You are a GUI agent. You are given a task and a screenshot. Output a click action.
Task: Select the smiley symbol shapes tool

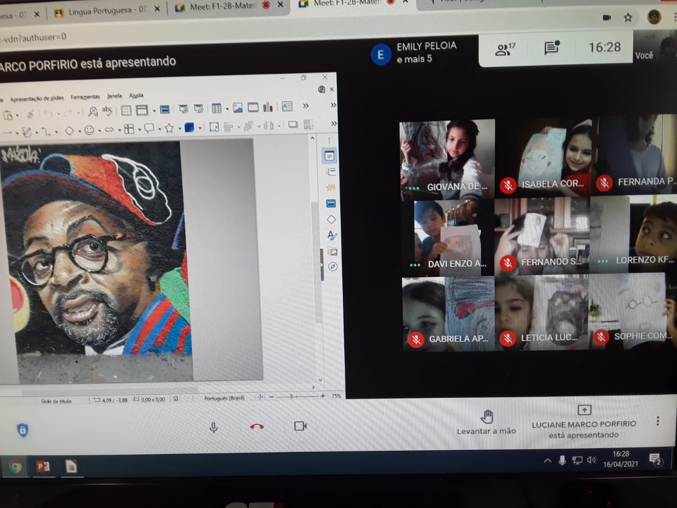point(89,130)
